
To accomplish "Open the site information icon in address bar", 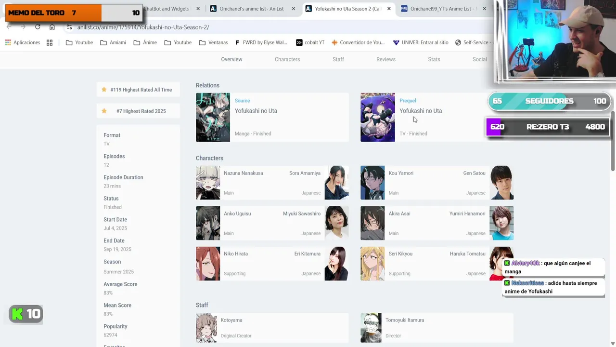I will tap(69, 27).
